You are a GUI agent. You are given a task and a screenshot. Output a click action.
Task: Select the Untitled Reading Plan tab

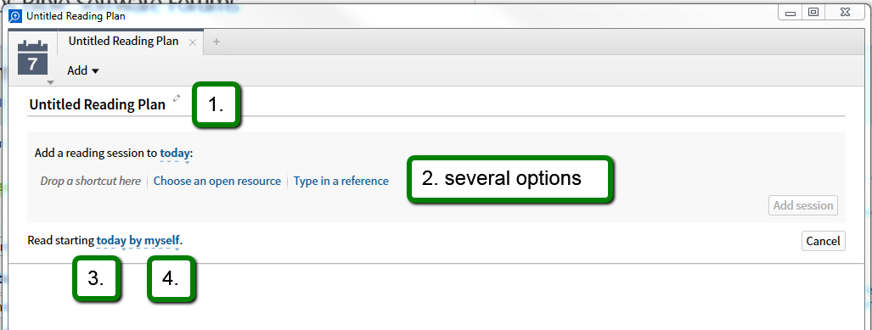(123, 41)
